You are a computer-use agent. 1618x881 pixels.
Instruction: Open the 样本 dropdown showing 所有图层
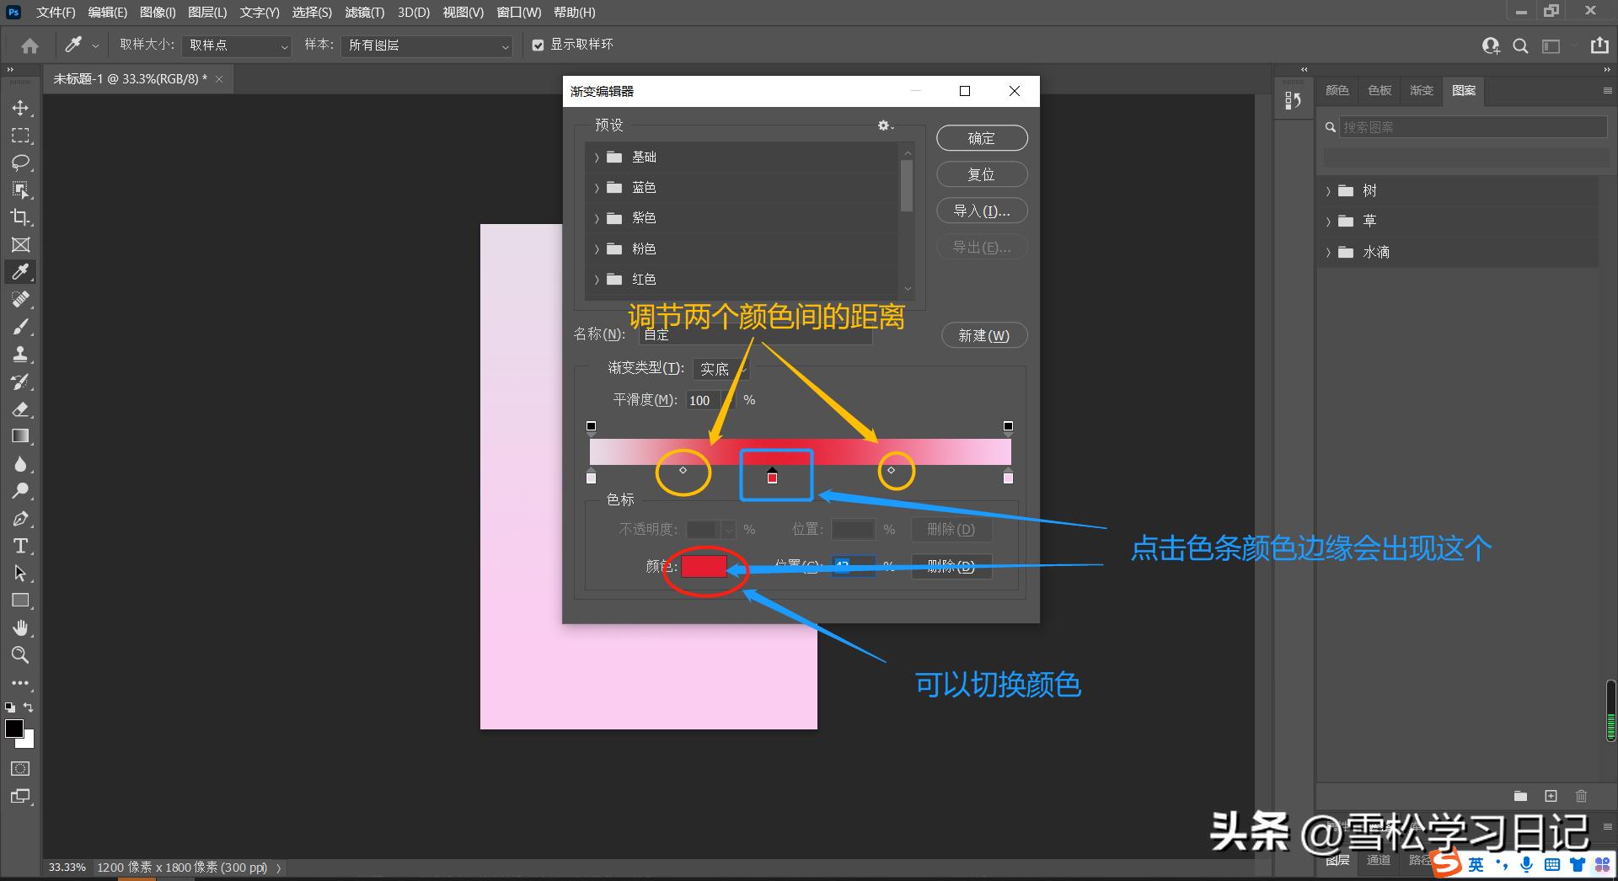pos(426,45)
